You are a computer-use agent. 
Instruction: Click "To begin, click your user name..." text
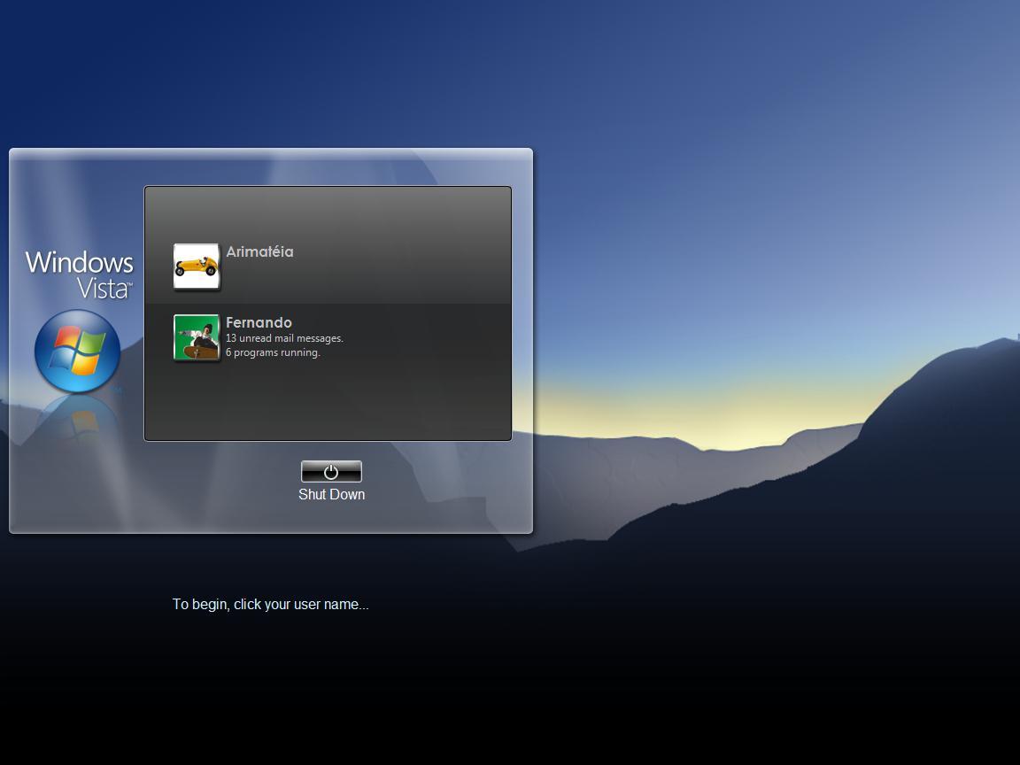[x=271, y=605]
